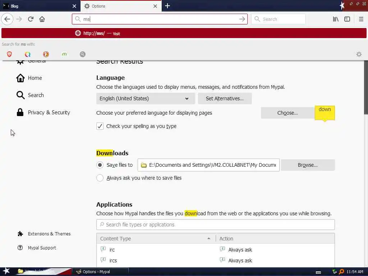368x276 pixels.
Task: Click the Always ask icon in ircs row
Action: 222,260
